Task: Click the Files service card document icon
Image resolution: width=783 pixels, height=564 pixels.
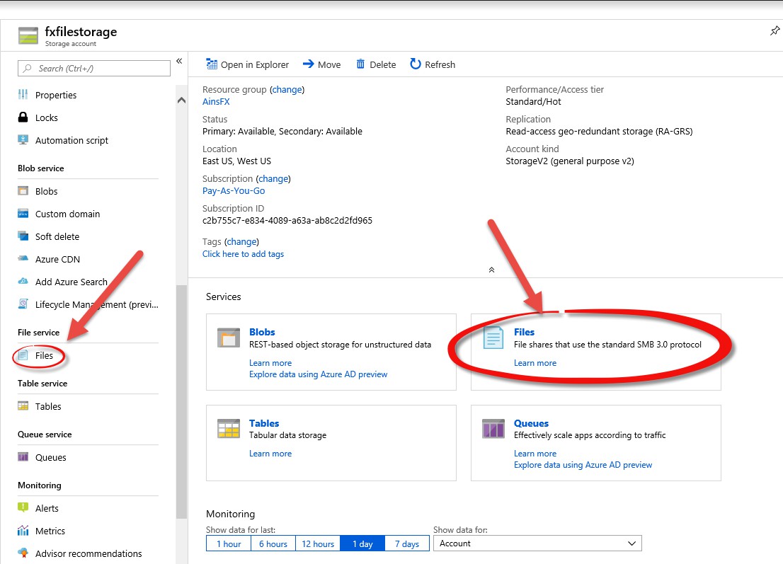Action: [493, 338]
